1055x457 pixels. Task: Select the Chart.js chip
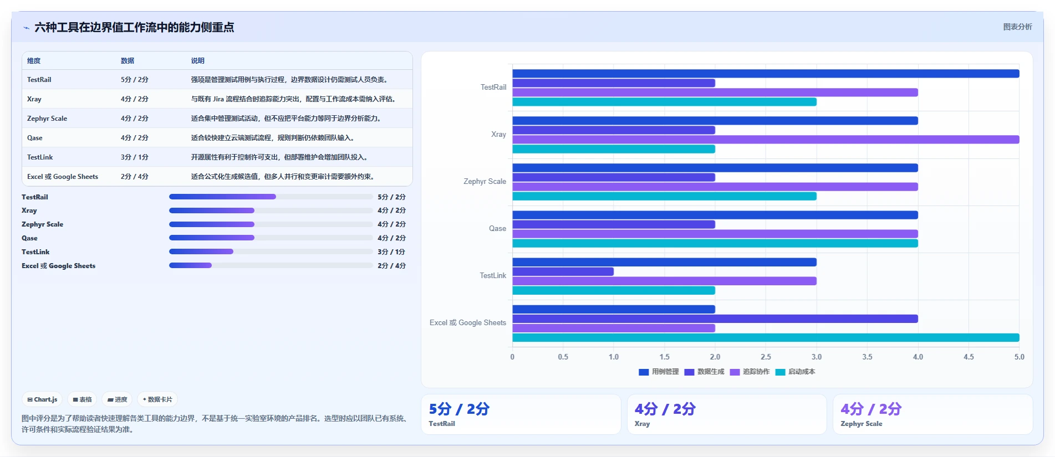tap(43, 399)
